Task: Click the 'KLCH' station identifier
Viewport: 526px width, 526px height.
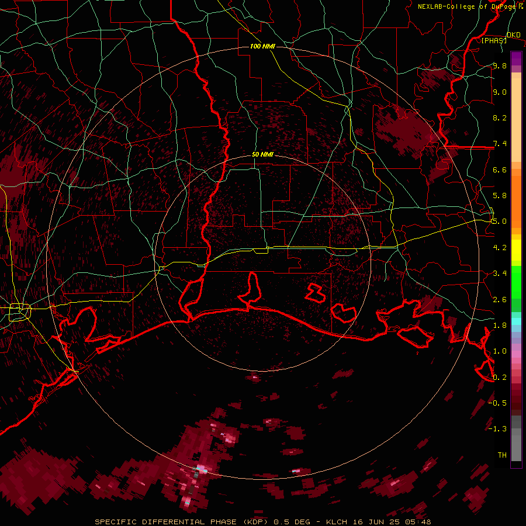Action: [335, 522]
